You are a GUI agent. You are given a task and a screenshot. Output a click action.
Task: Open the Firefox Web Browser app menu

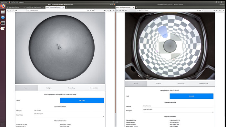pyautogui.click(x=17, y=2)
